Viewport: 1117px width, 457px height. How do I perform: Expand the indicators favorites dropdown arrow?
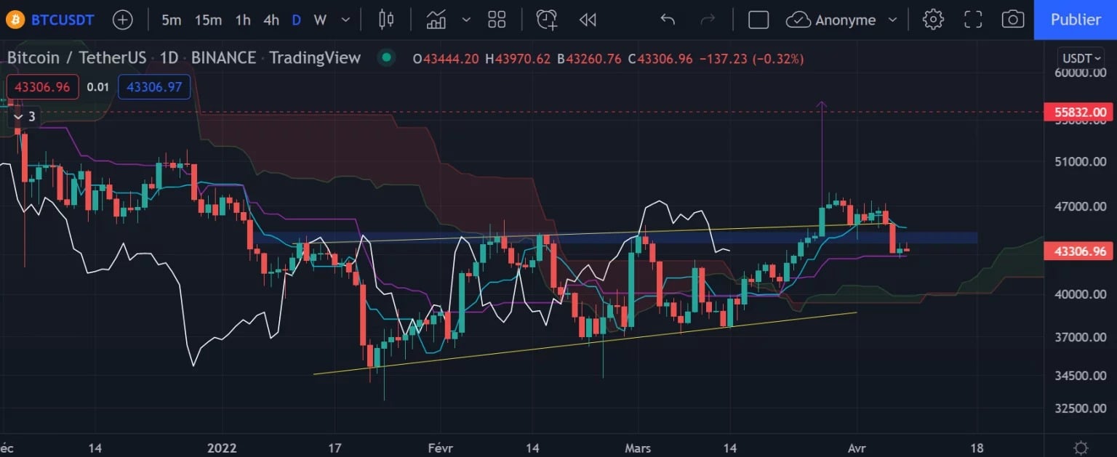(466, 20)
